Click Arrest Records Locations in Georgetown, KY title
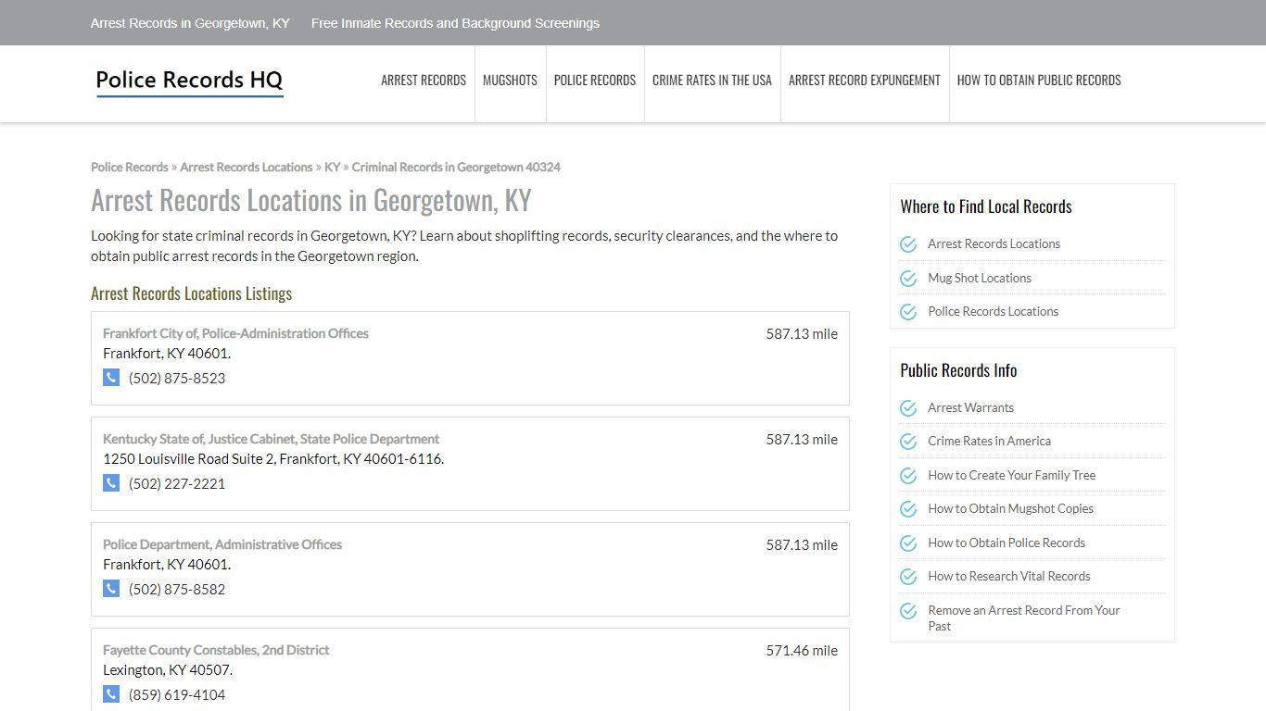1266x711 pixels. click(311, 201)
